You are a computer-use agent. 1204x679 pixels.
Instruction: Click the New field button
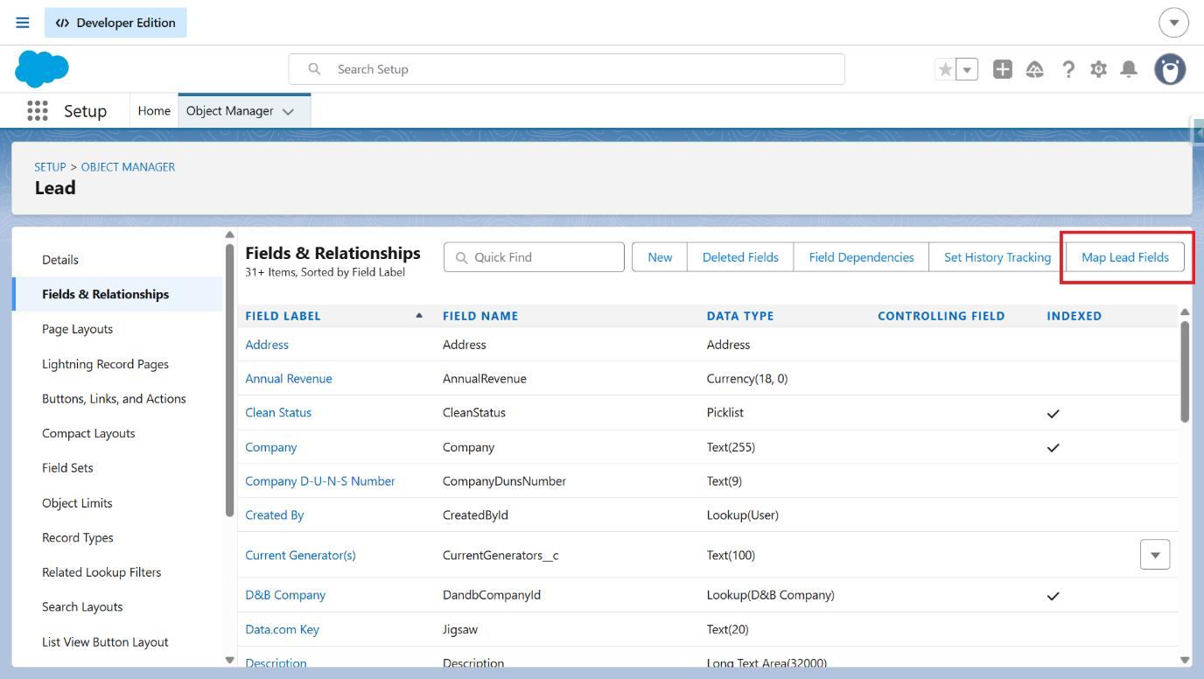click(x=660, y=257)
